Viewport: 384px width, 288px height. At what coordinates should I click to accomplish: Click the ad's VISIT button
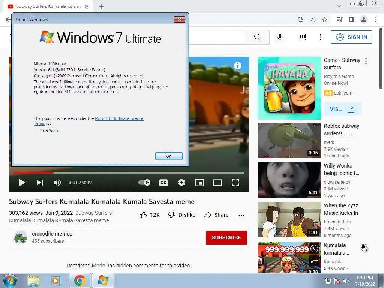point(342,109)
